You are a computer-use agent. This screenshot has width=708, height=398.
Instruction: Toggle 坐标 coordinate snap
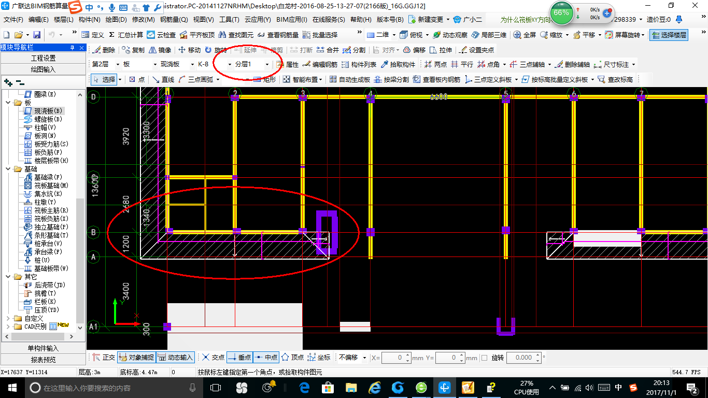point(319,358)
